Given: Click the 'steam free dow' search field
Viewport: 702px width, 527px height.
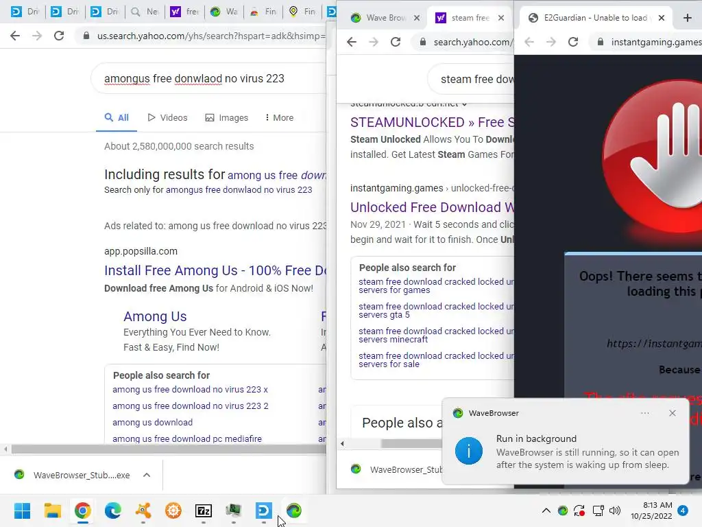Looking at the screenshot, I should click(x=471, y=80).
